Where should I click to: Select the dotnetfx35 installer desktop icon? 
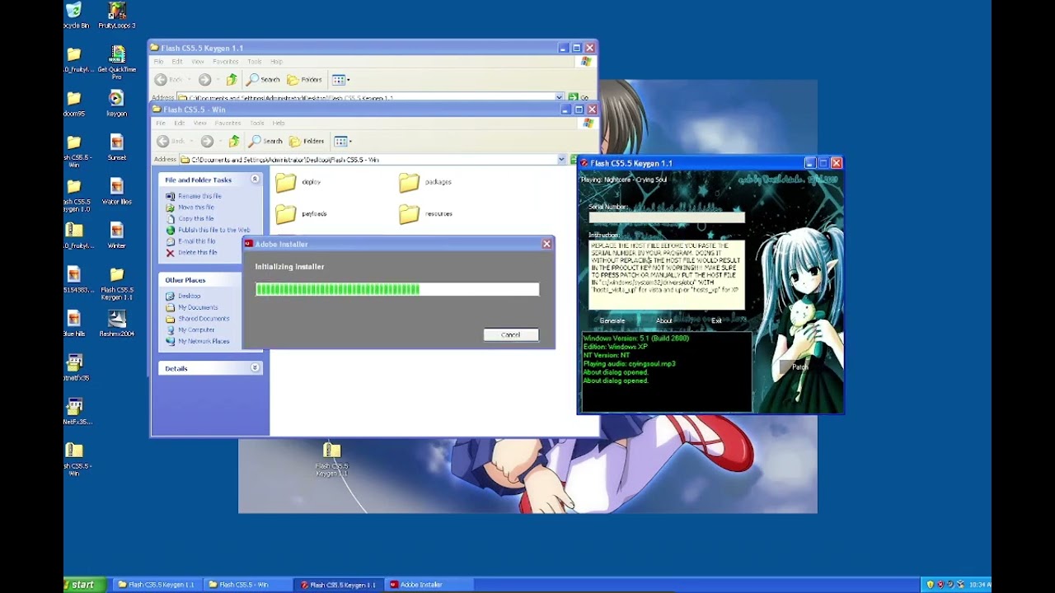[75, 367]
